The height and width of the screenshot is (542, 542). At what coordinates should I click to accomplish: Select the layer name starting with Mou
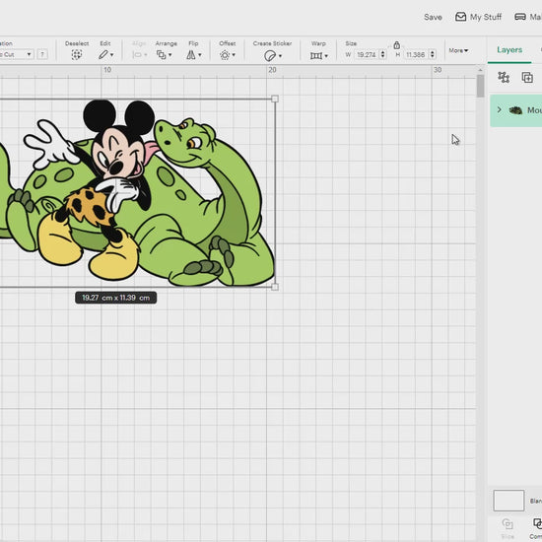coord(534,110)
